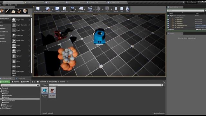Select the Empty Character placement item

tap(21, 25)
